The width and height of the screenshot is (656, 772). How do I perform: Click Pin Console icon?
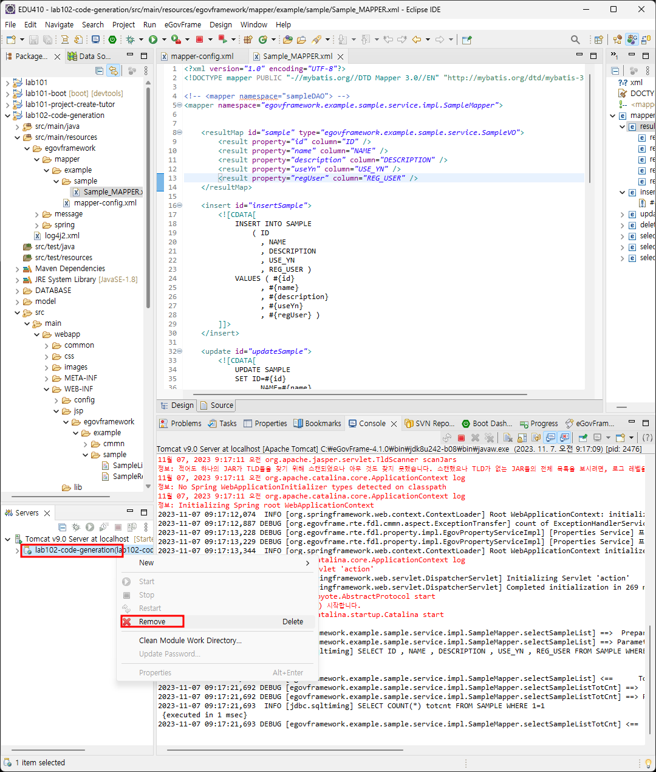click(x=583, y=438)
